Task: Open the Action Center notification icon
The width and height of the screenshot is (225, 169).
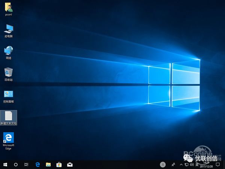Action: pyautogui.click(x=218, y=164)
